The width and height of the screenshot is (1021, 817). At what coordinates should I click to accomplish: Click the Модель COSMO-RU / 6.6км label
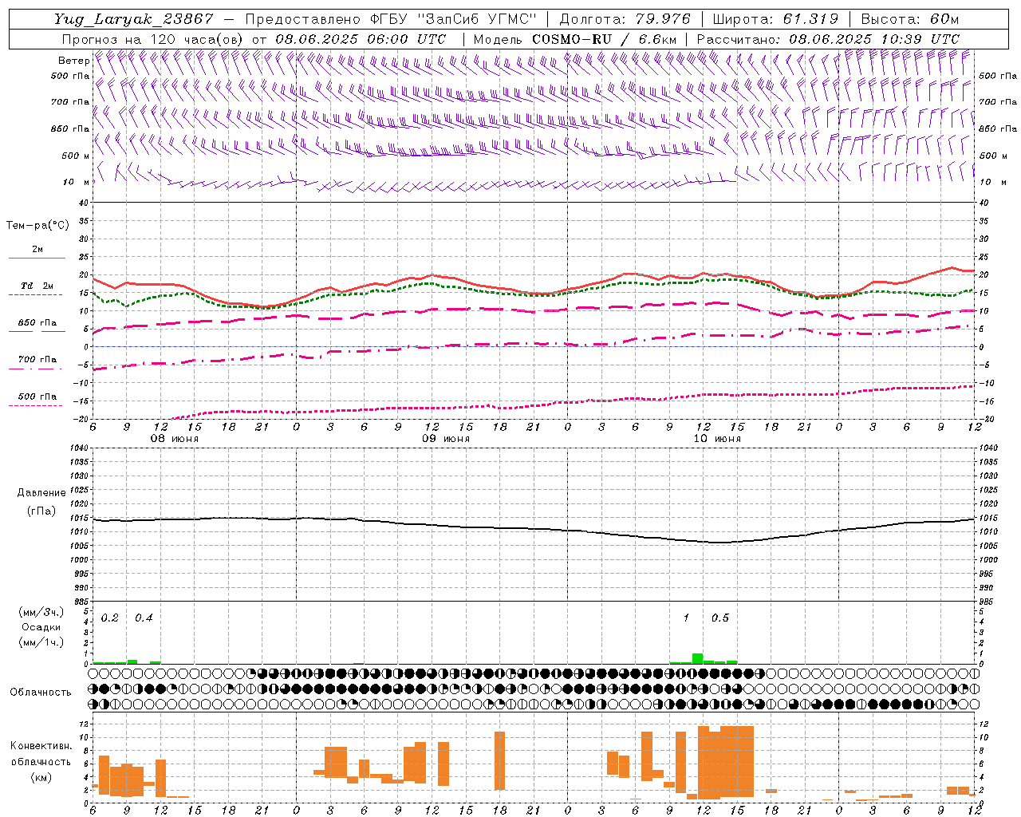pyautogui.click(x=575, y=39)
